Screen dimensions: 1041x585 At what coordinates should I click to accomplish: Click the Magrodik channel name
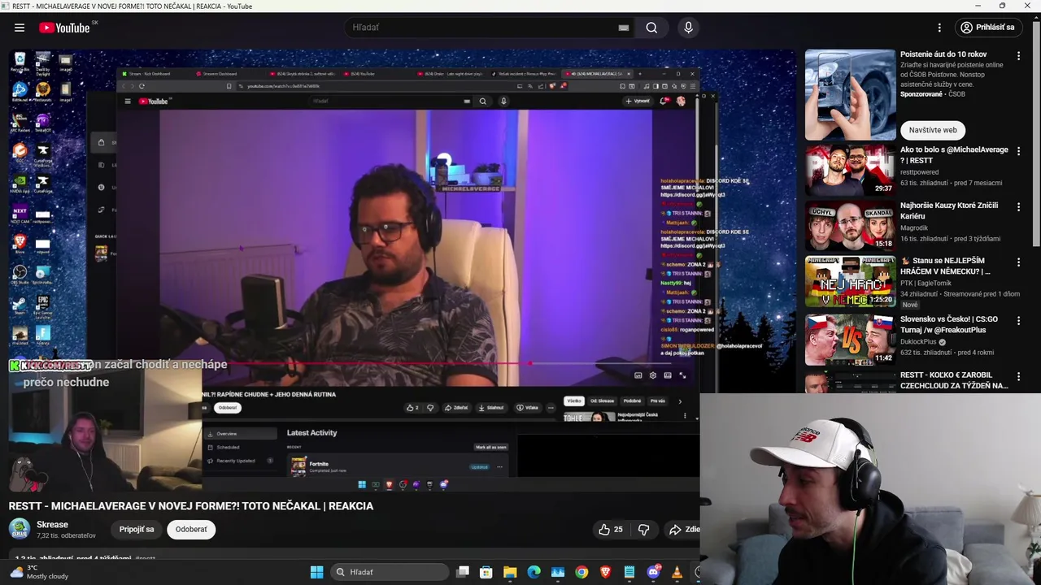point(914,228)
